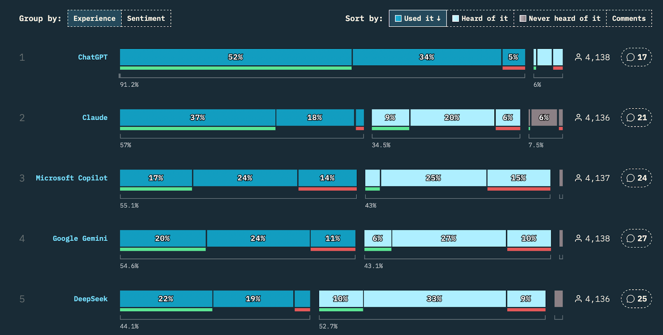Viewport: 663px width, 335px height.
Task: Click DeepSeek's 33% heard-of-it bar segment
Action: tap(435, 299)
